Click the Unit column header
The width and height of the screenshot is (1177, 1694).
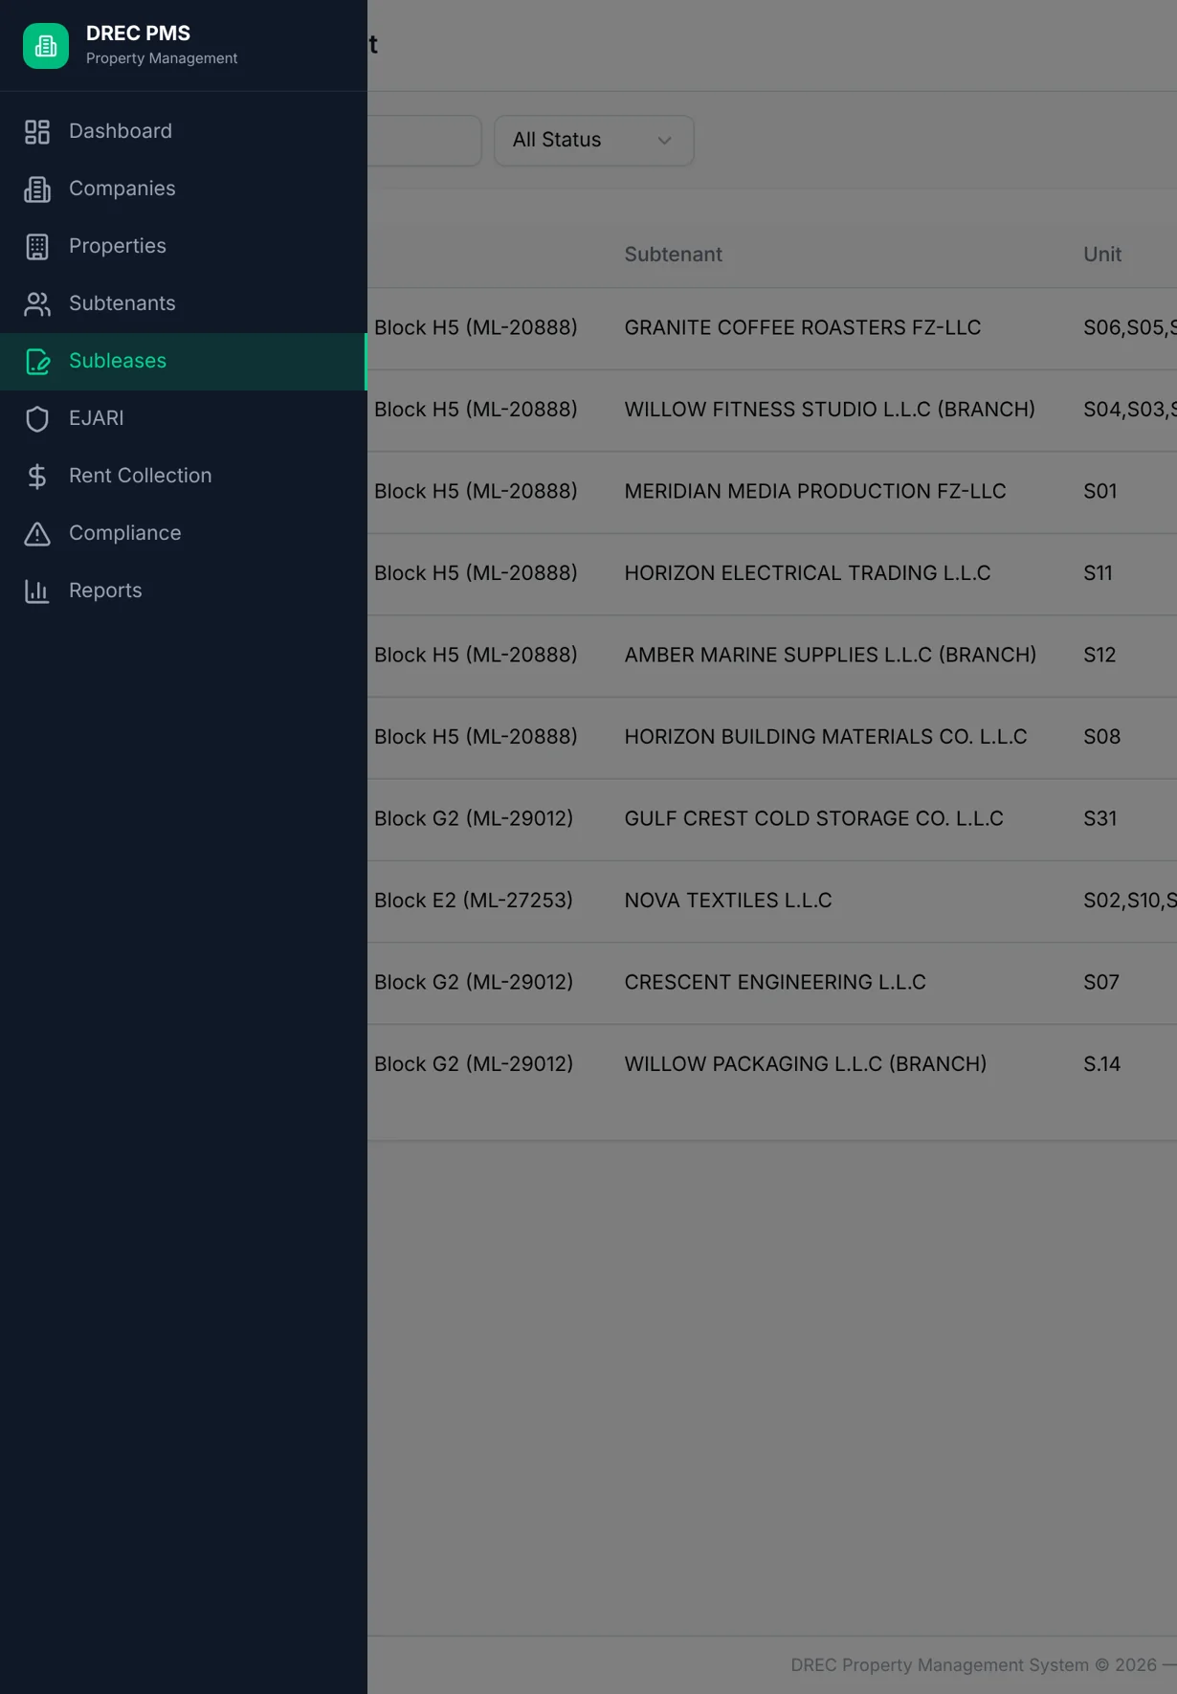1102,255
